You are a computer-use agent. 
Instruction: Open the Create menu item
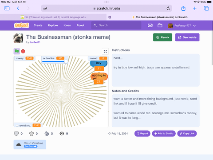click(38, 25)
